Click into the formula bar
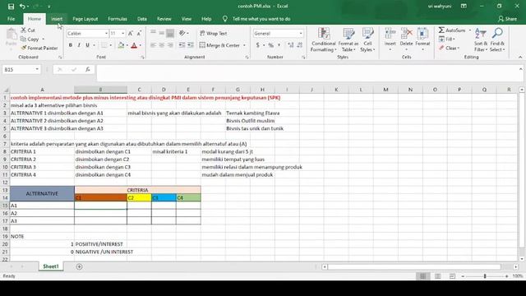Viewport: 526px width, 296px height. click(x=308, y=73)
